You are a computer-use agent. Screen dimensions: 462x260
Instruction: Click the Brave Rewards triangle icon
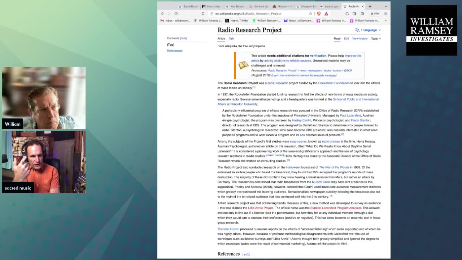[326, 14]
